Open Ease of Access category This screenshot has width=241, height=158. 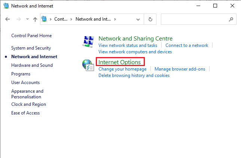pos(25,113)
